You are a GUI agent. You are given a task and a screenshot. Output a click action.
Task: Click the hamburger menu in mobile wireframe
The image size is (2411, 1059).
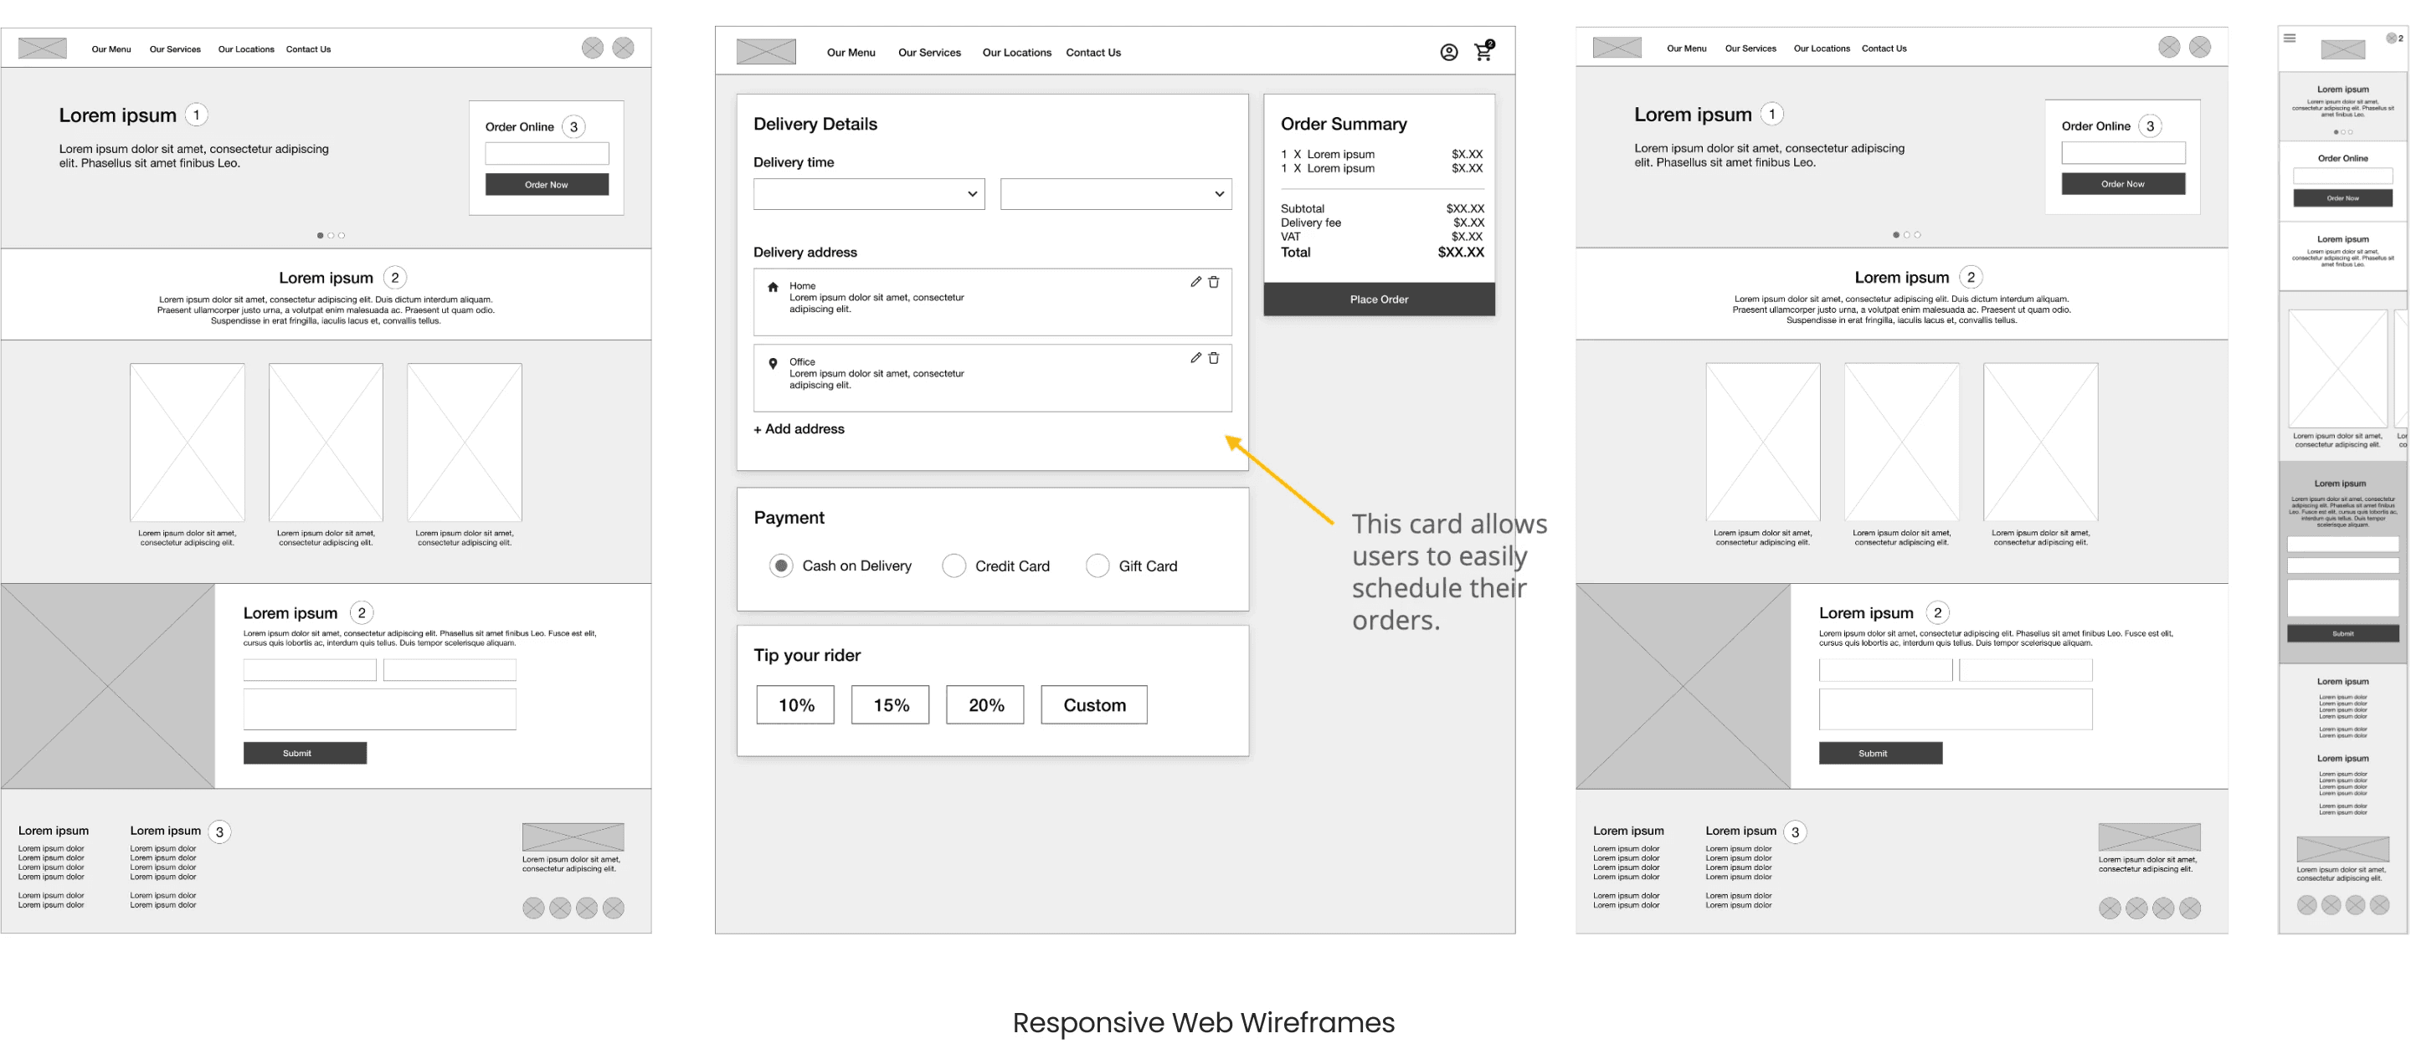pos(2290,38)
